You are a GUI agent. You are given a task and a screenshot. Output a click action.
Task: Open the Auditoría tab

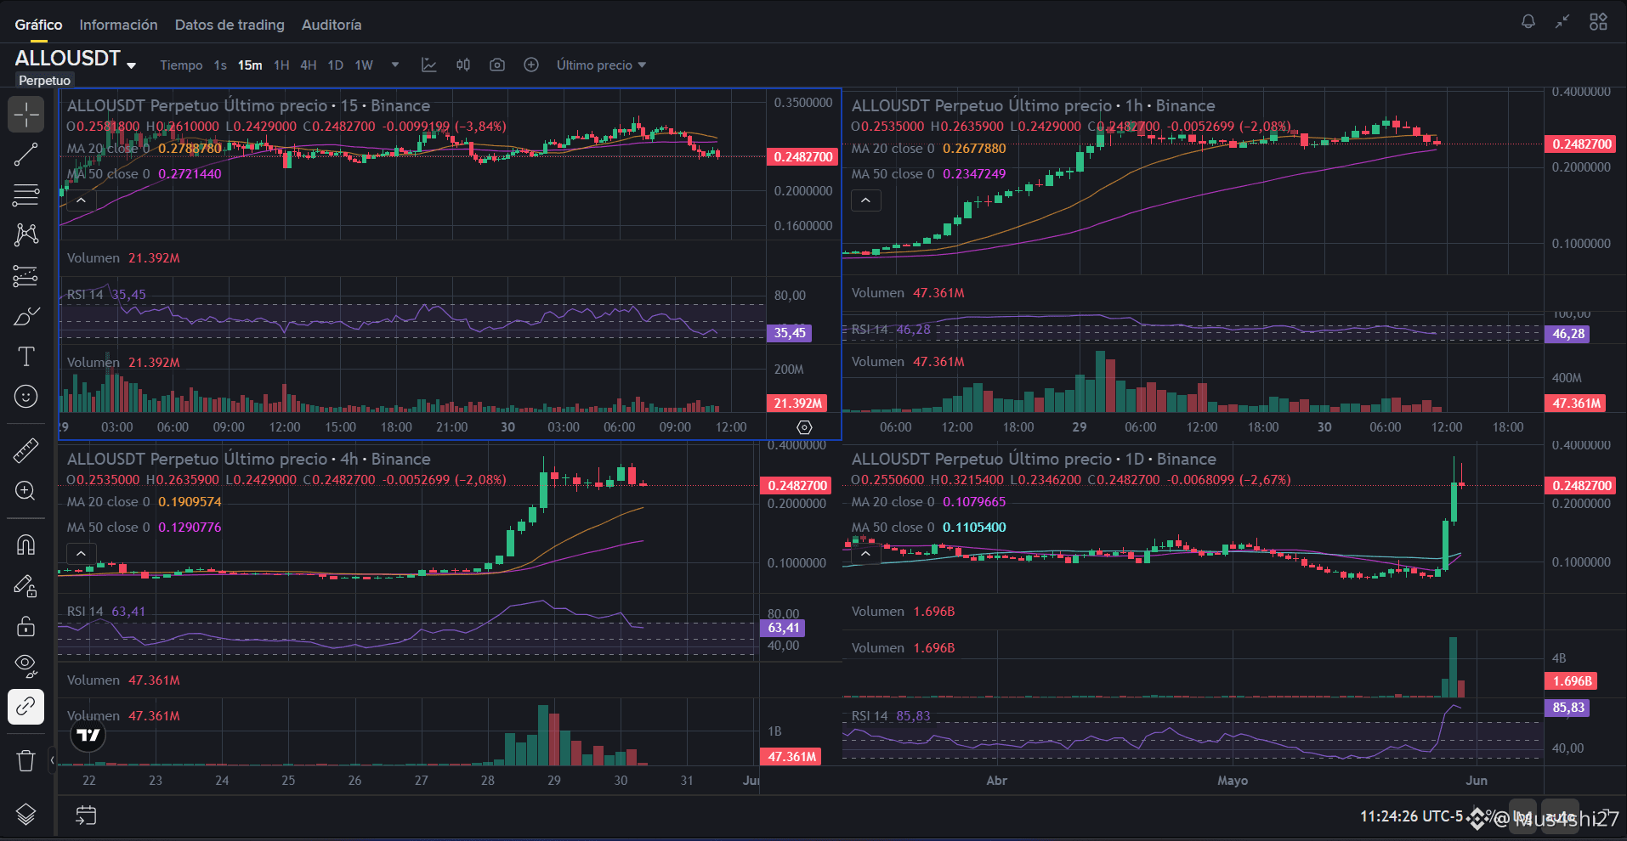click(x=332, y=25)
